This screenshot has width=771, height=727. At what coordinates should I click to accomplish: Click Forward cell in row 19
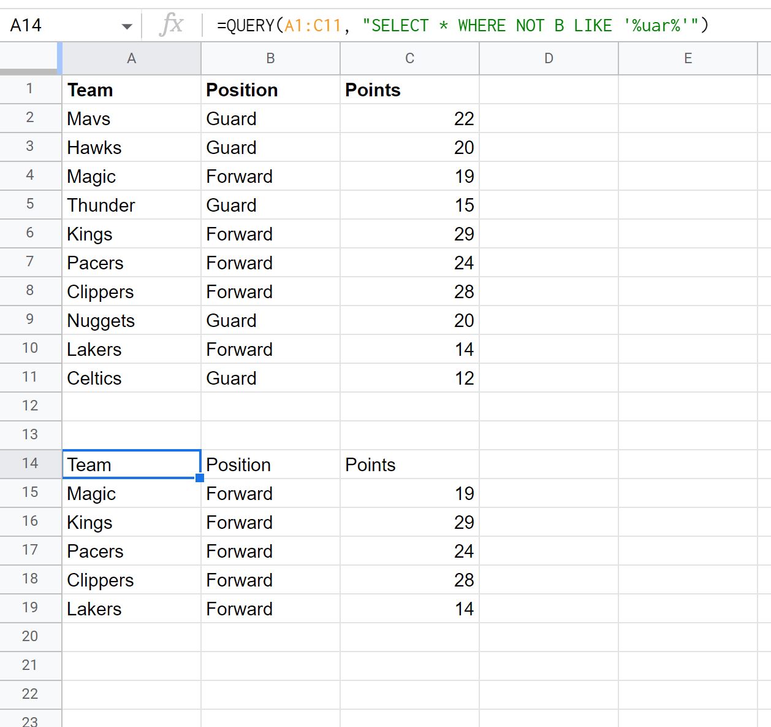coord(270,609)
